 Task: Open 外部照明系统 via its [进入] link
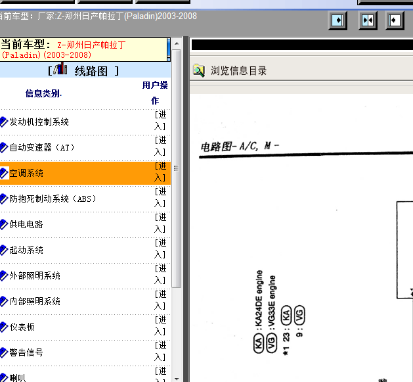160,274
